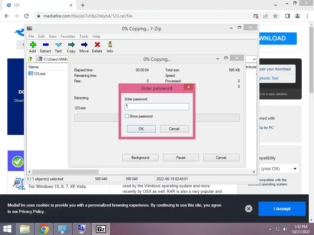Viewport: 314px width, 235px height.
Task: Click right arrow of horizontal scrollbar
Action: click(254, 172)
